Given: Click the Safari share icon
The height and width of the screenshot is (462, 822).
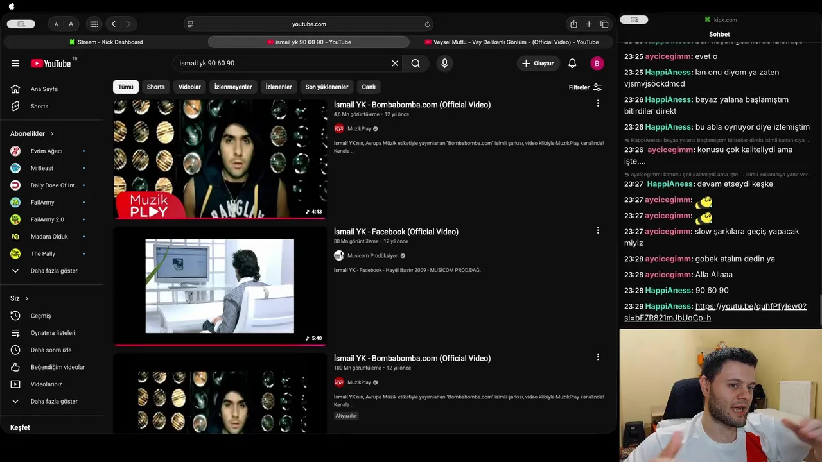Looking at the screenshot, I should point(573,24).
